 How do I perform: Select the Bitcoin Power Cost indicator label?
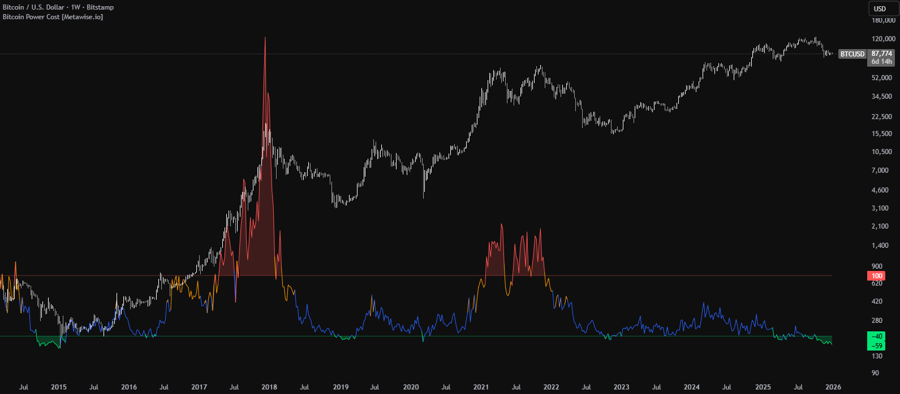pos(53,17)
